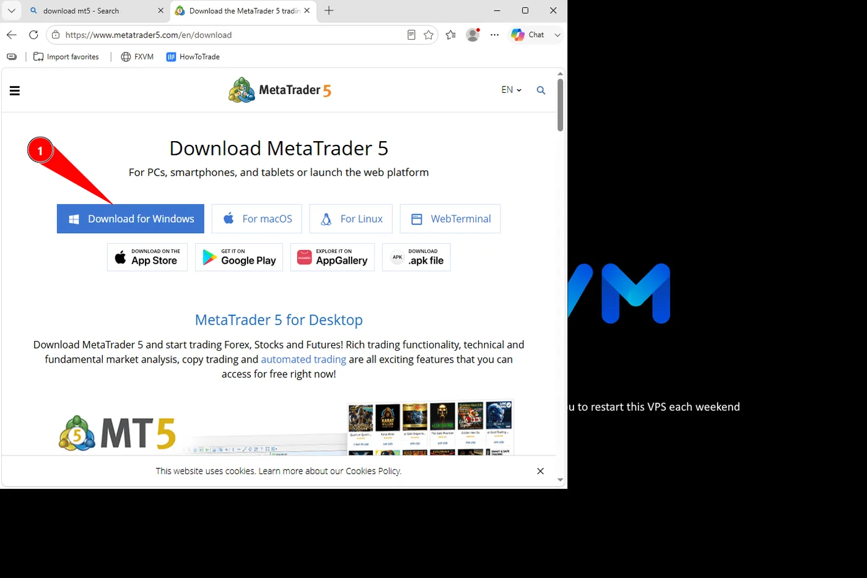Open the Google Play badge
This screenshot has height=578, width=867.
coord(239,257)
